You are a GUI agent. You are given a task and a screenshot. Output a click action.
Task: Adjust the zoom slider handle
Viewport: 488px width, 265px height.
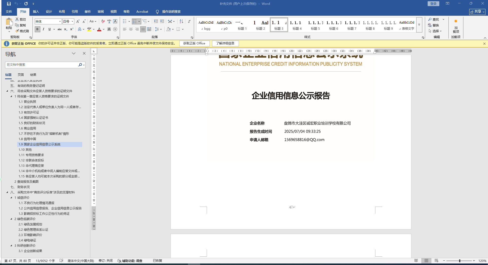point(460,261)
